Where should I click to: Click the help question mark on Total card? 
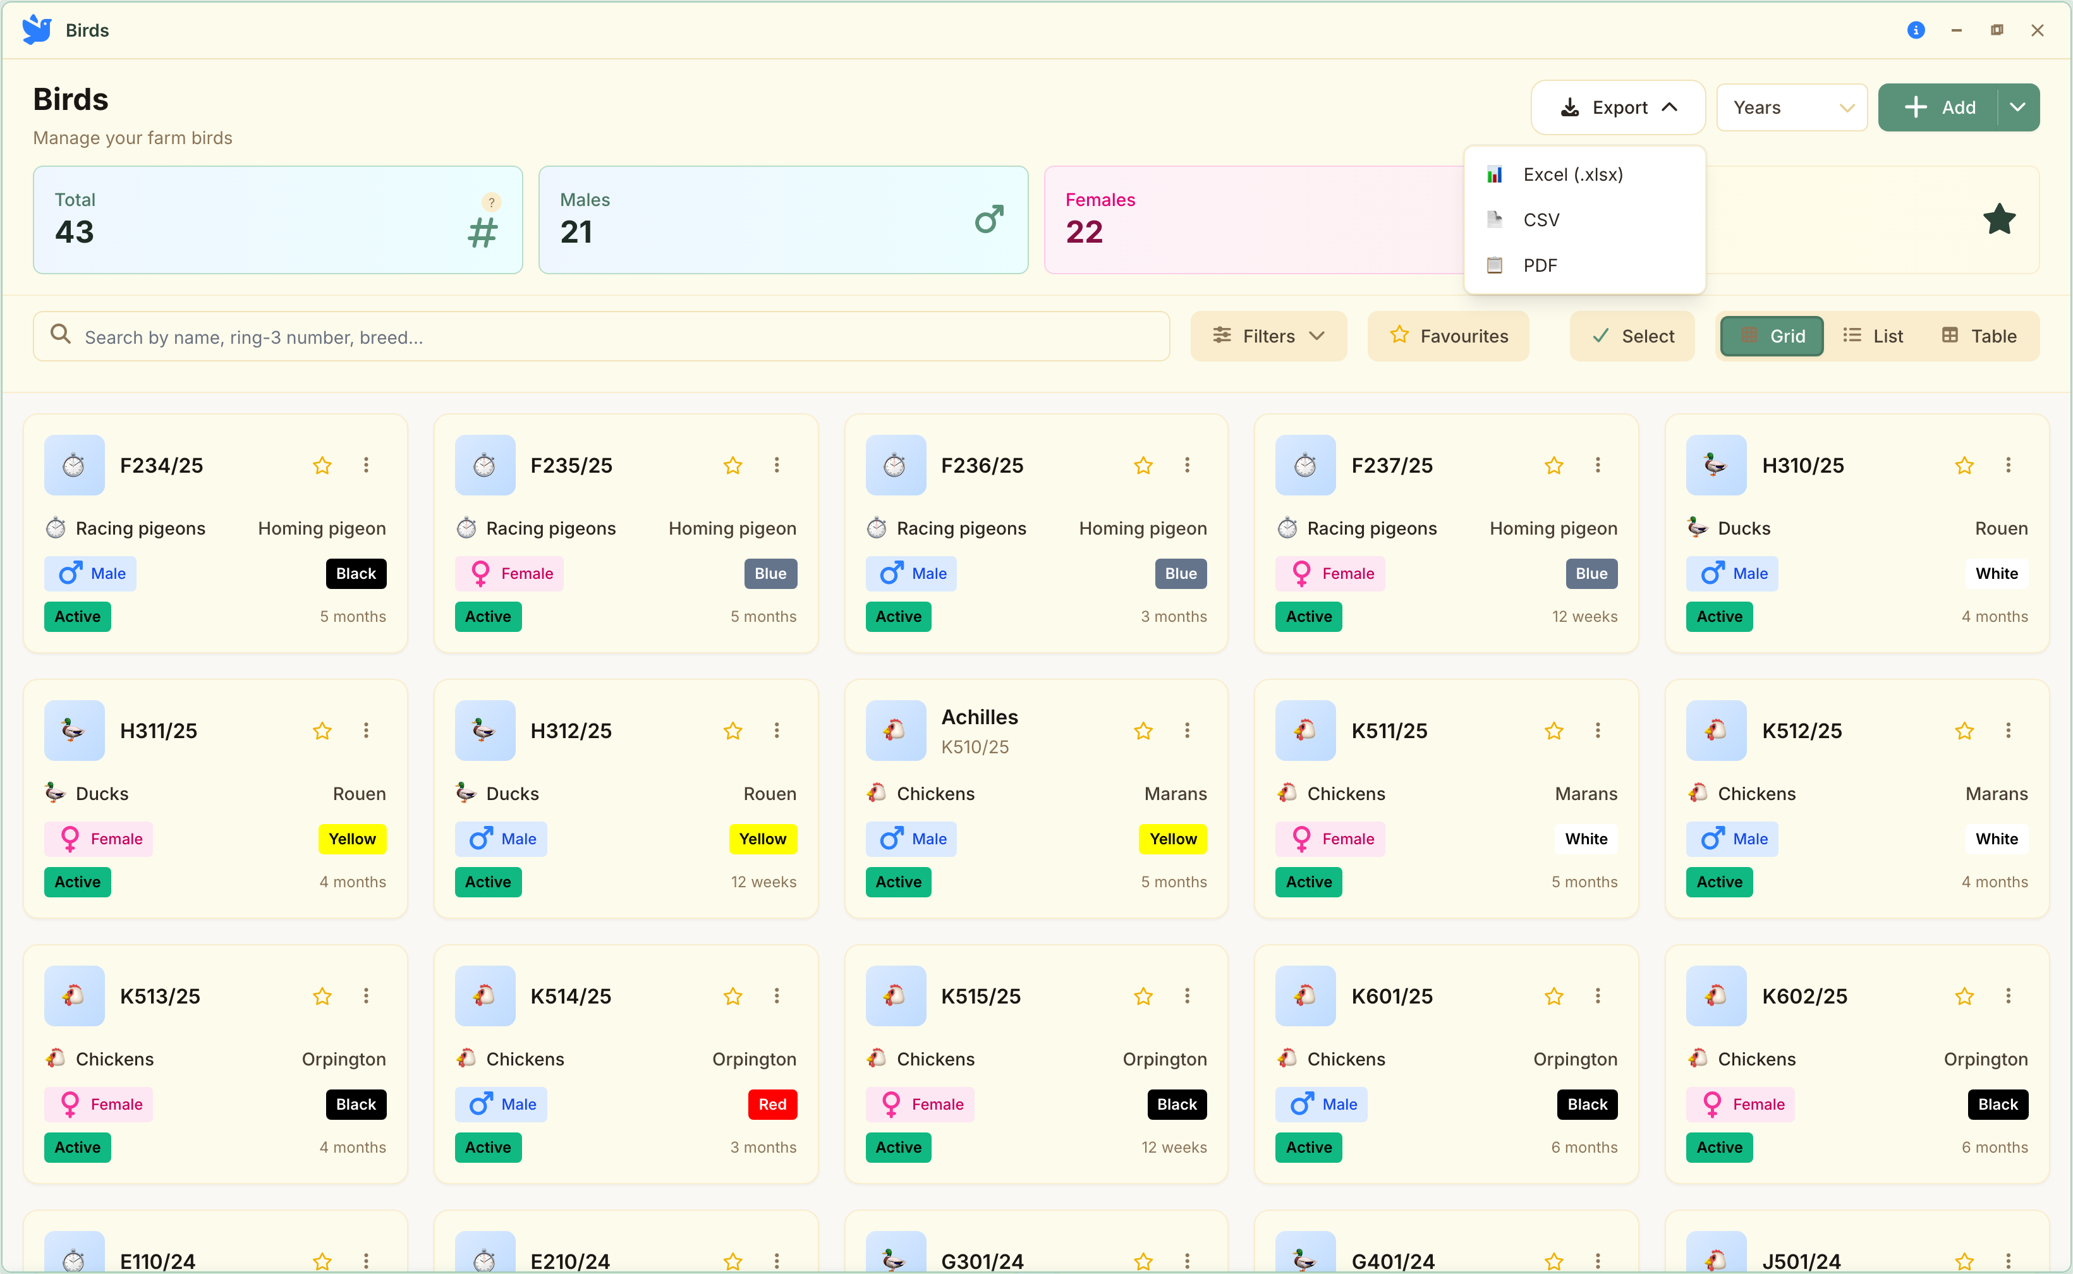(x=491, y=202)
